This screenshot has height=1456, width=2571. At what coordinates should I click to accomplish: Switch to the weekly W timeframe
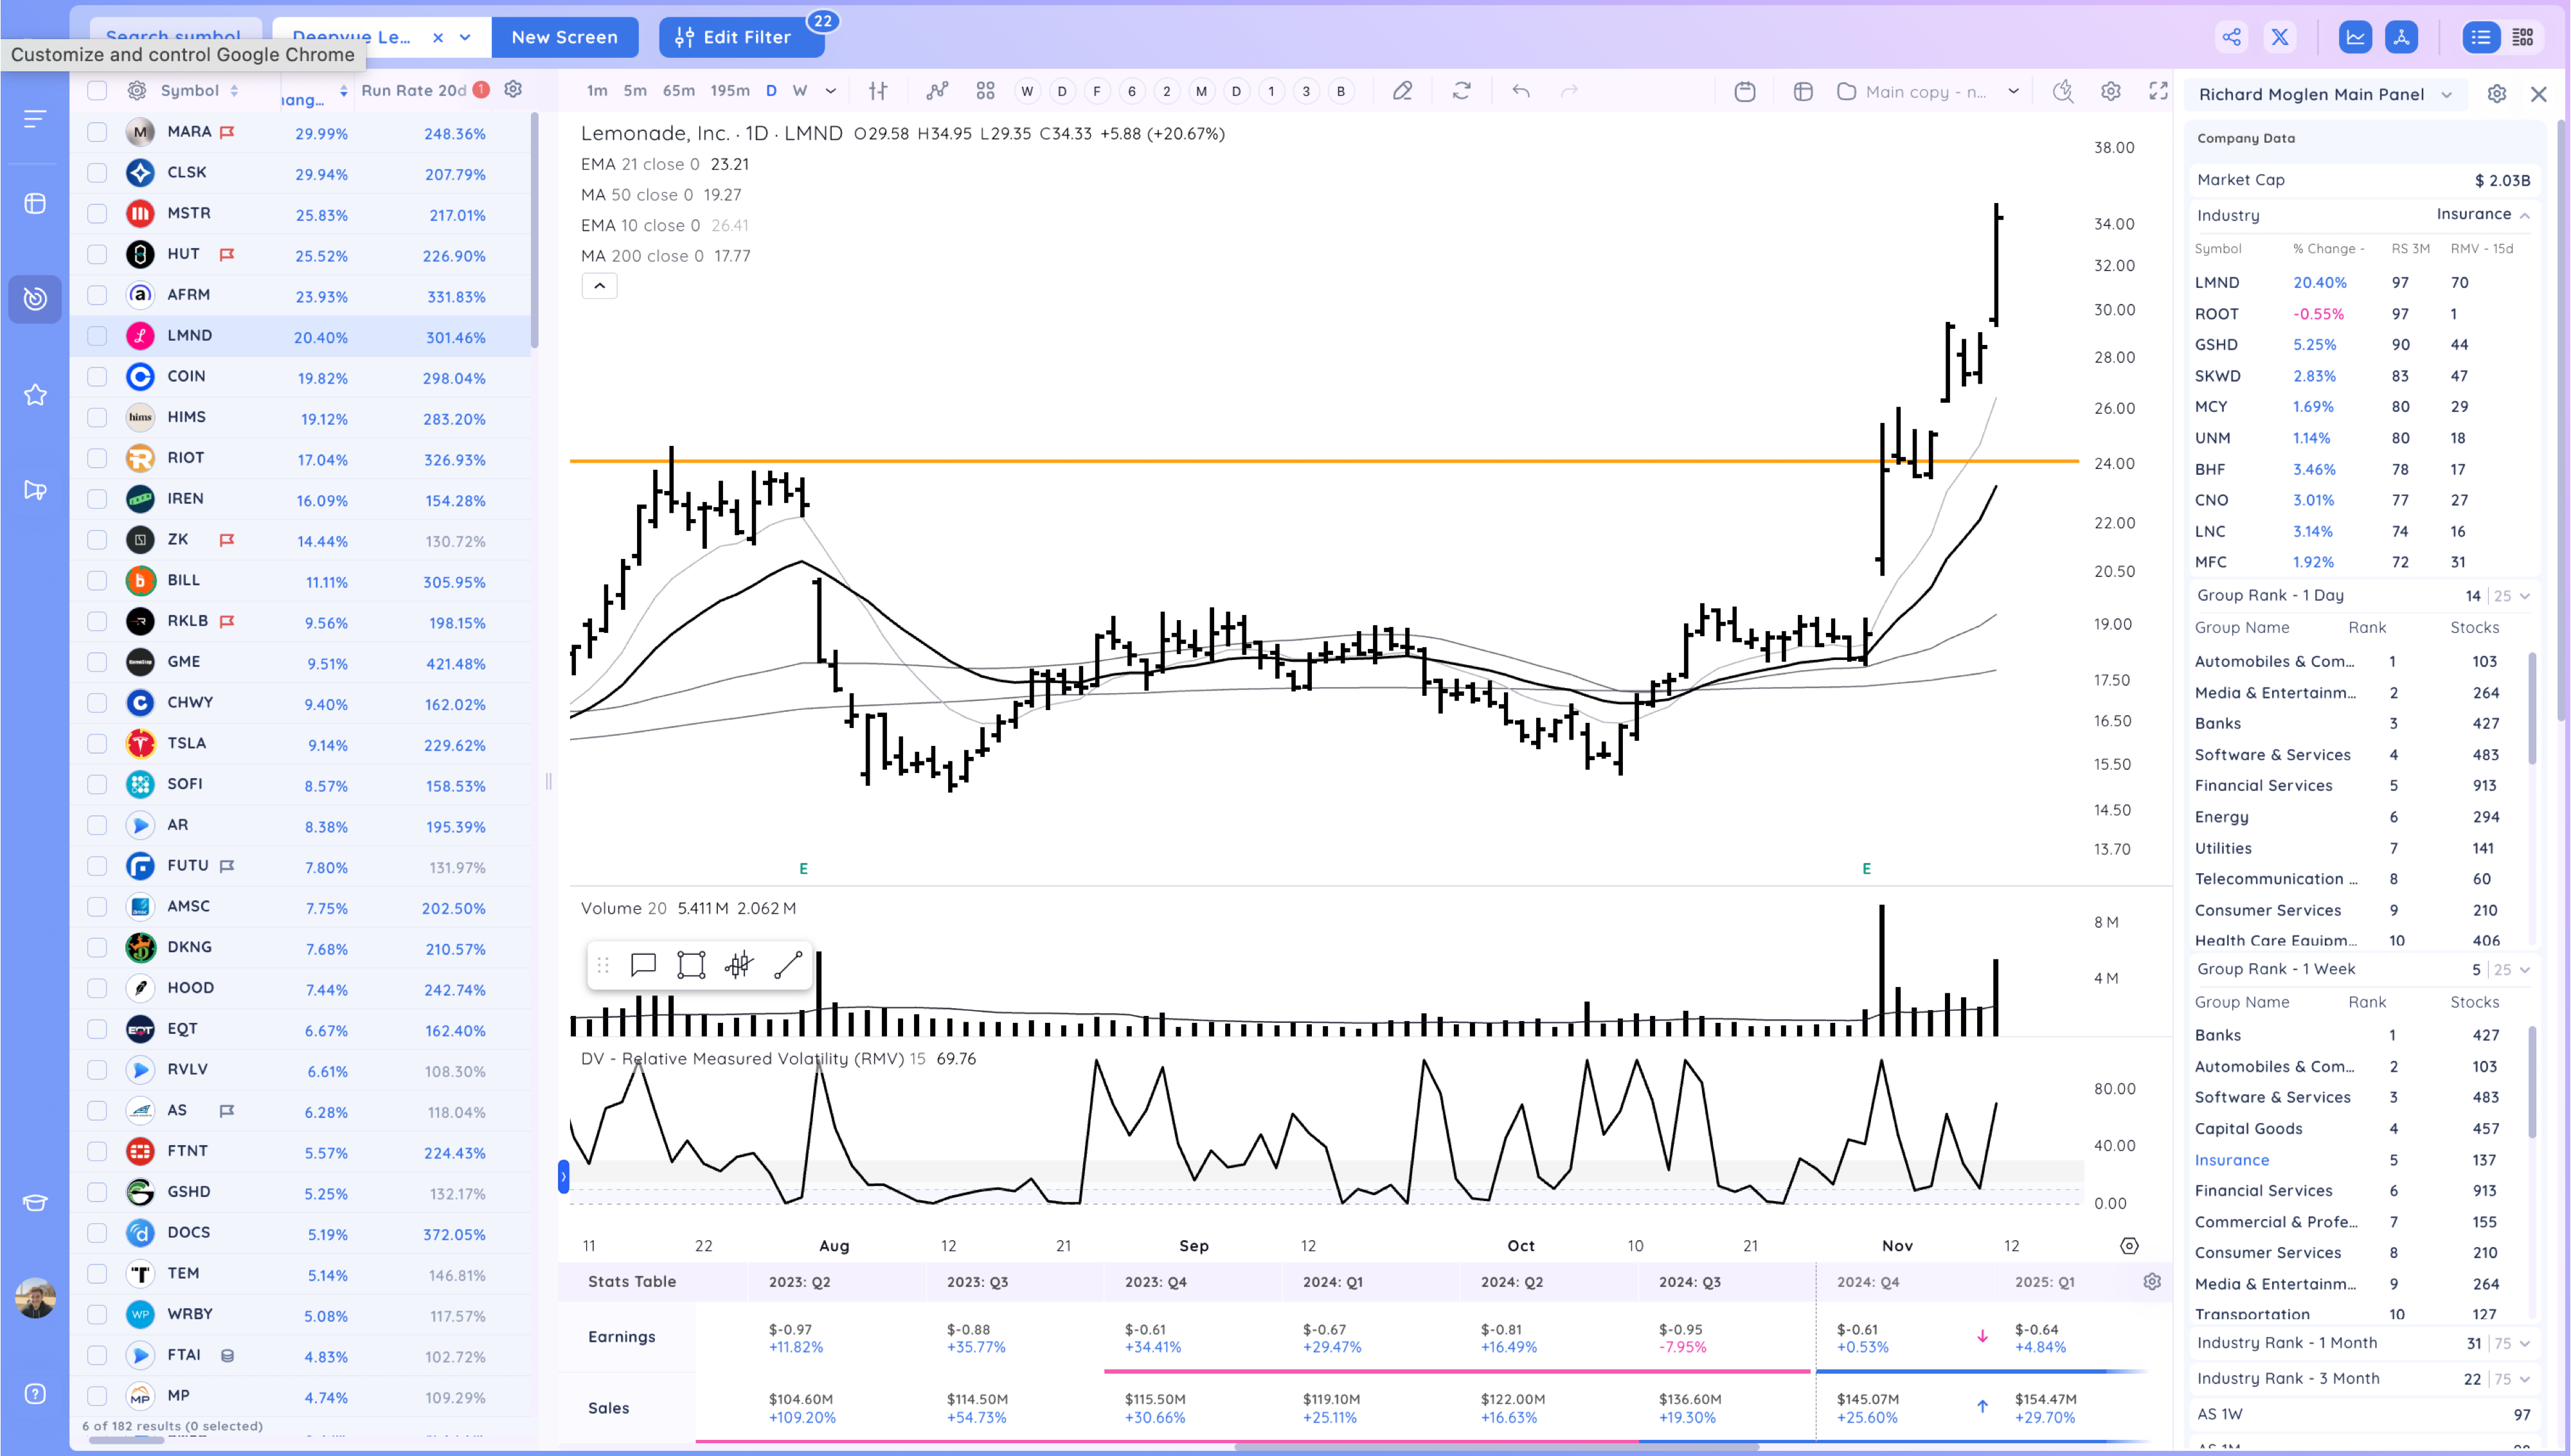coord(799,90)
